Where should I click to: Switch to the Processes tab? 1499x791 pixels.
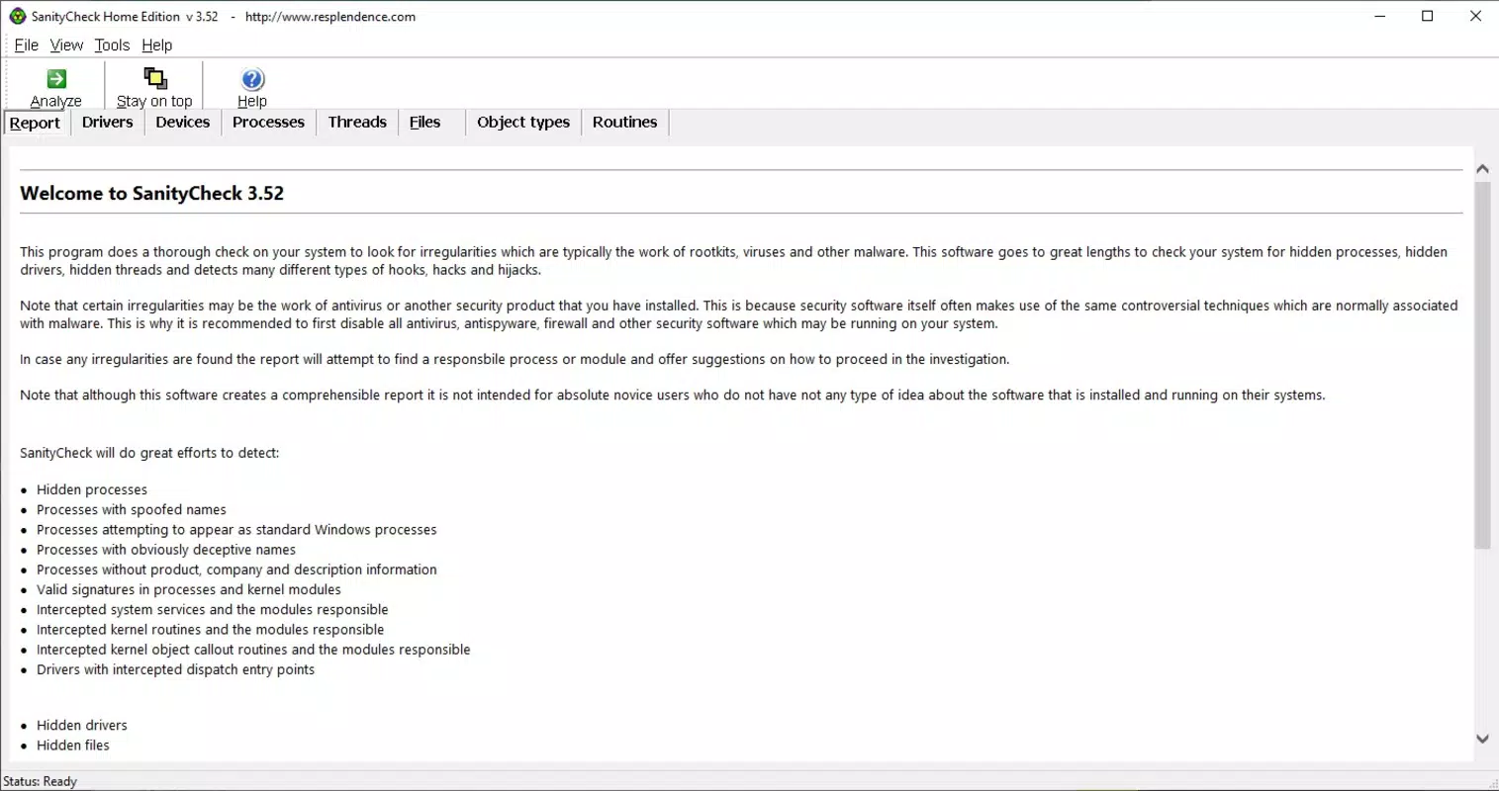tap(268, 122)
